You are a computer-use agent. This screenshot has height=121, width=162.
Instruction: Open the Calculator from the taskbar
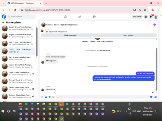(55, 109)
